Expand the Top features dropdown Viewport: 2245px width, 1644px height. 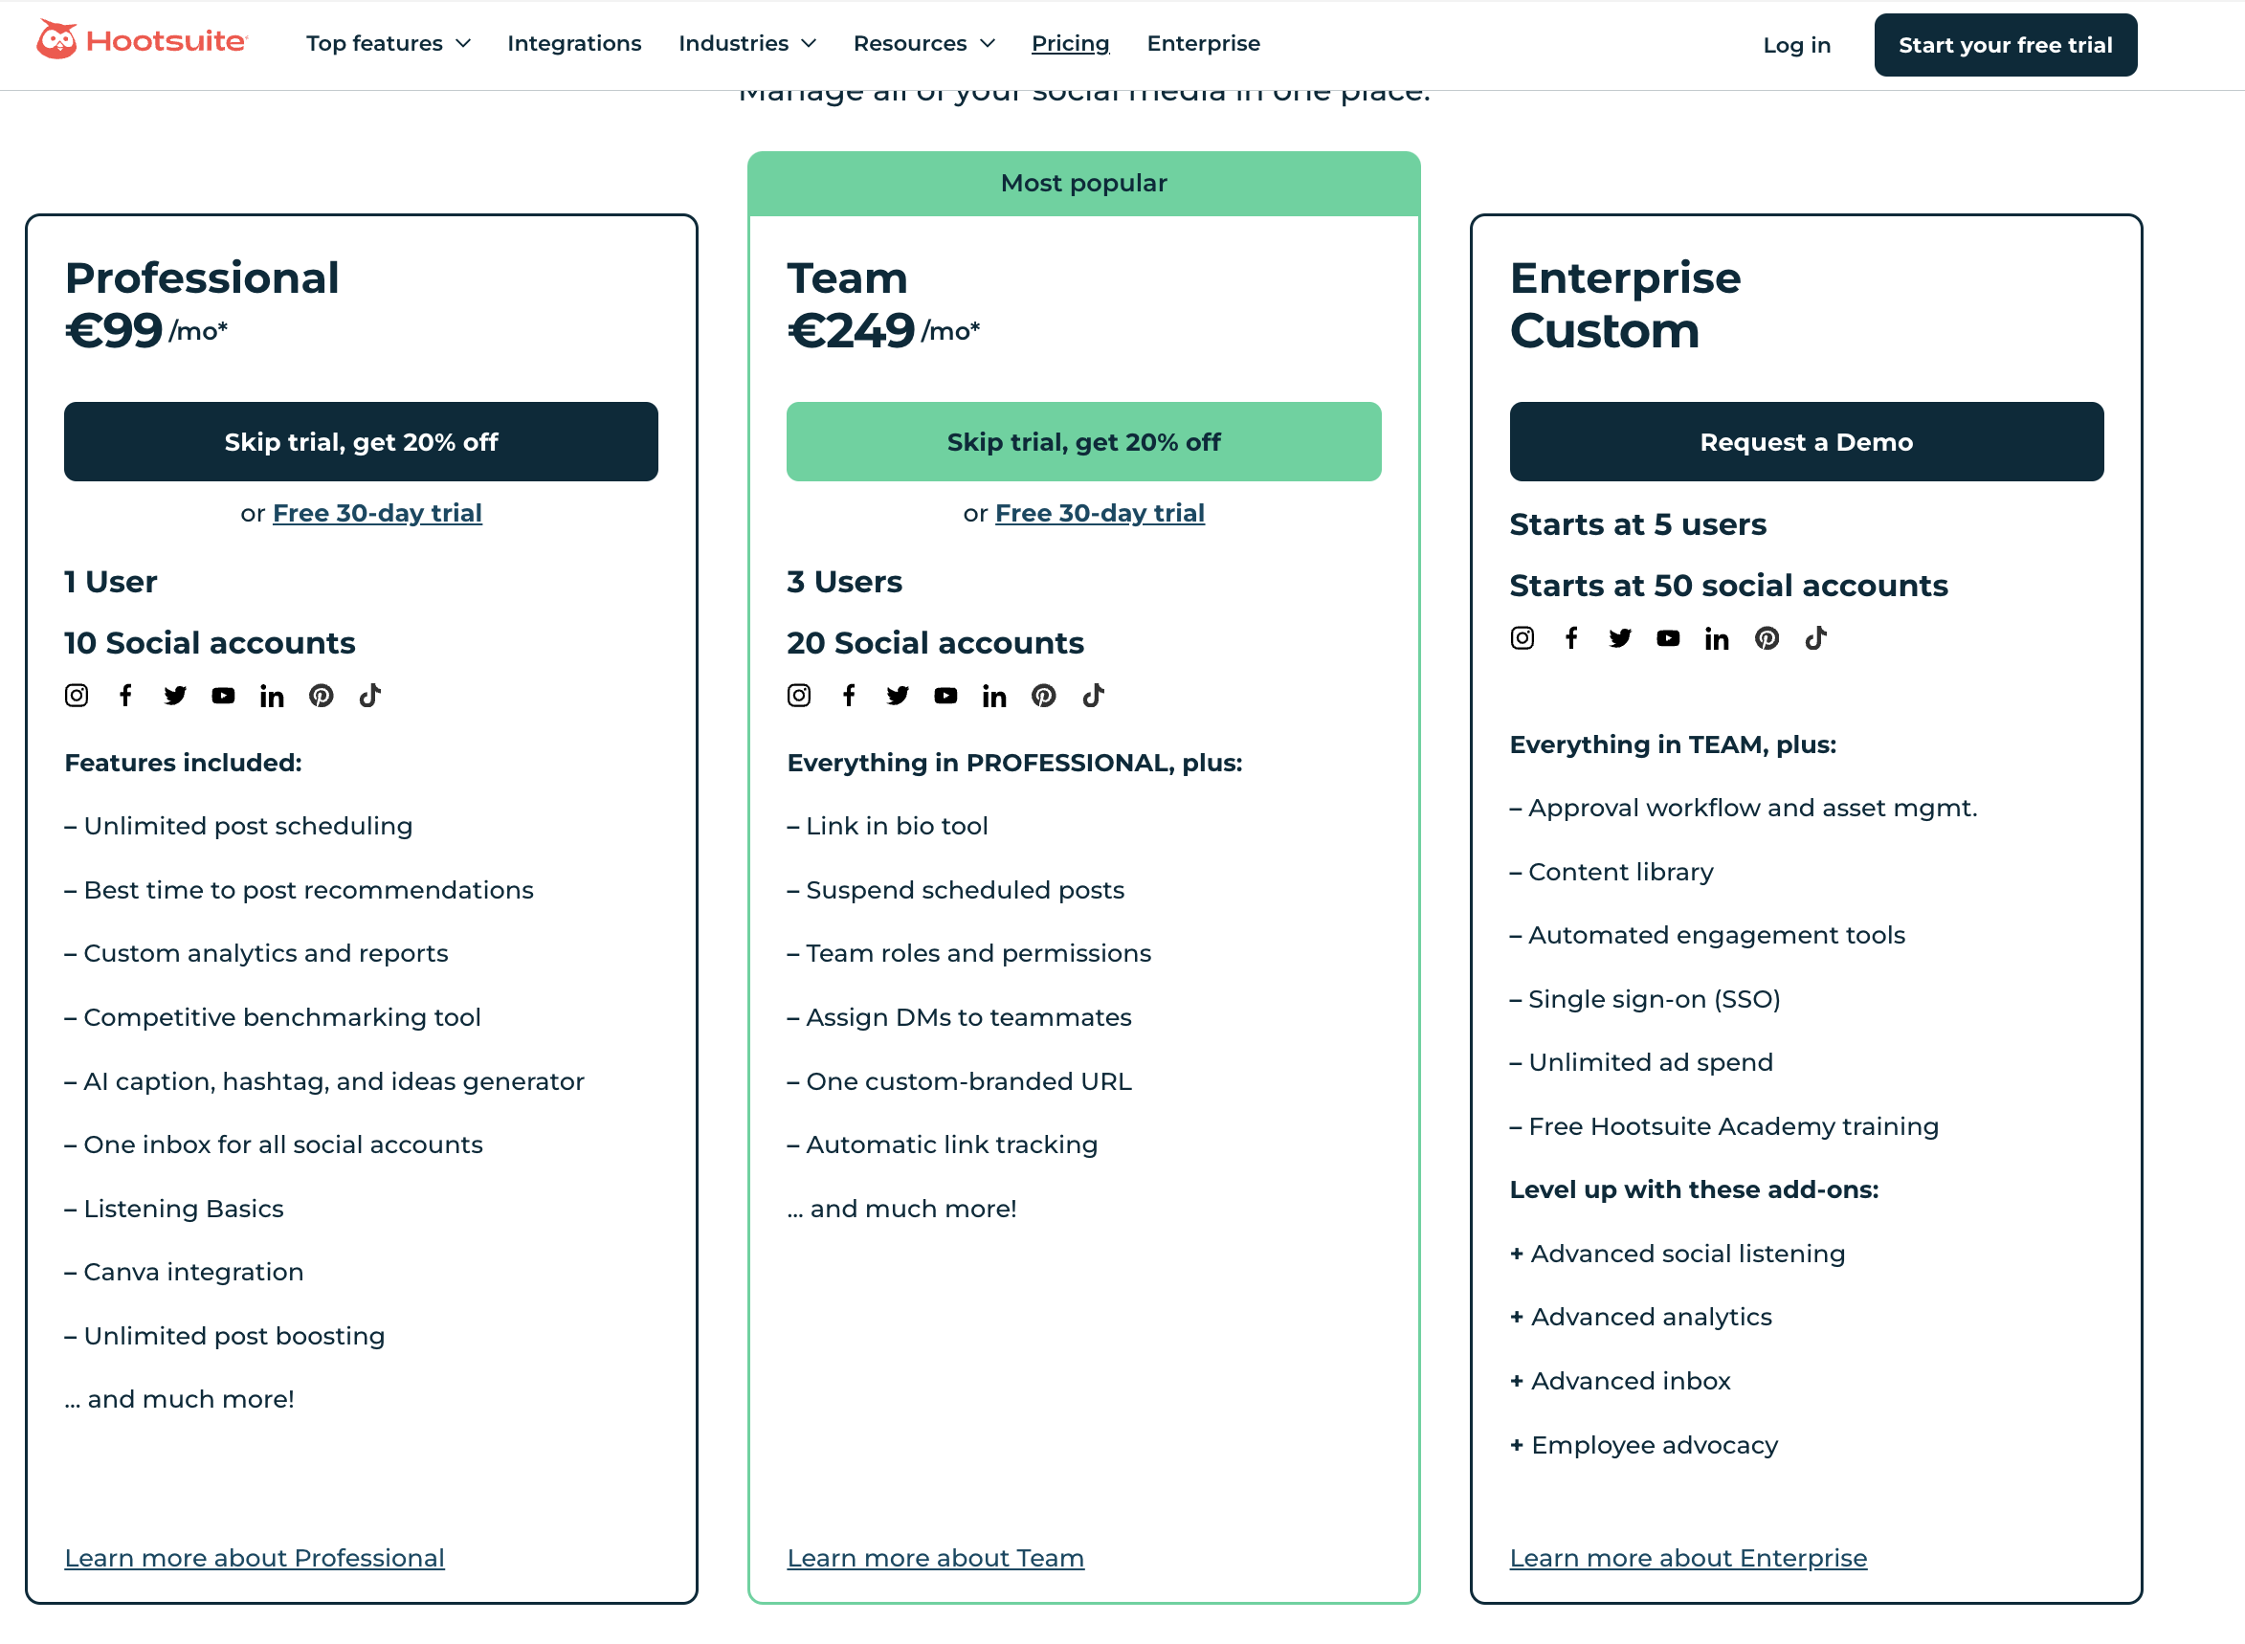(389, 44)
